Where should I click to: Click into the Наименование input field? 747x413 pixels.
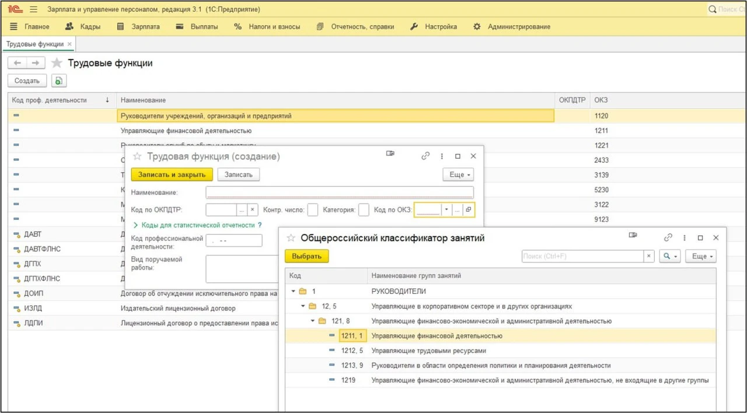340,192
